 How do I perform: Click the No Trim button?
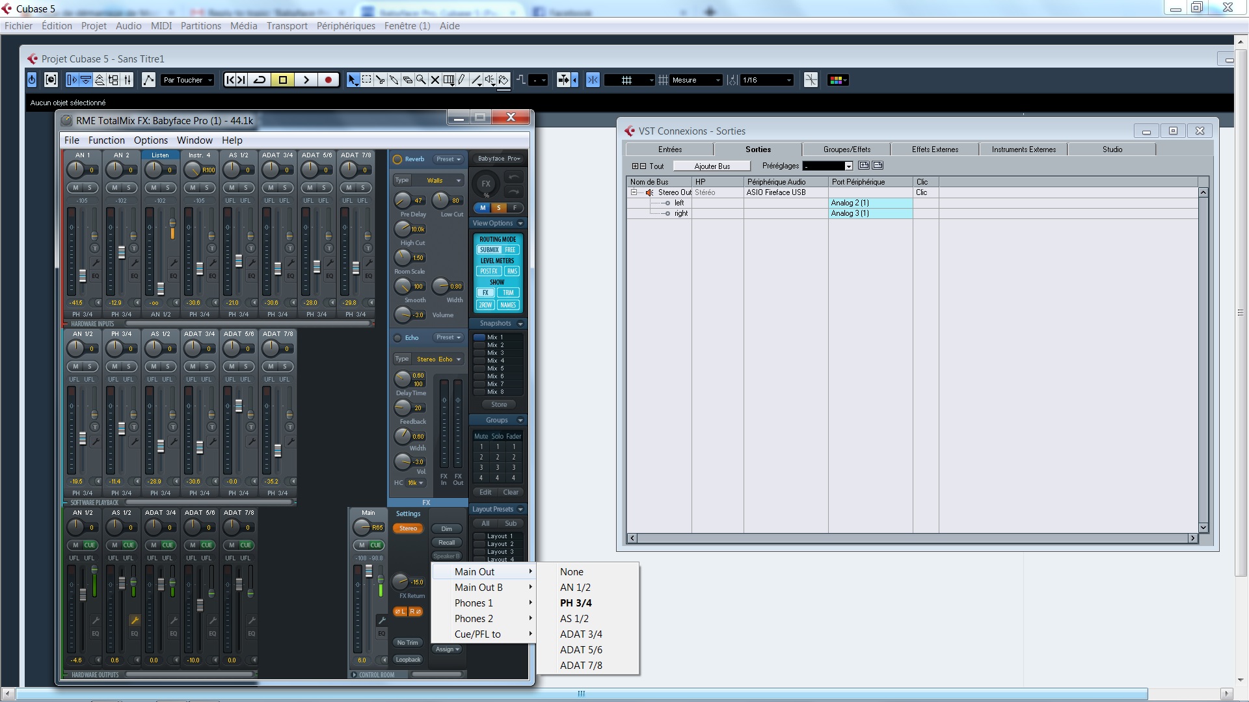pos(408,643)
